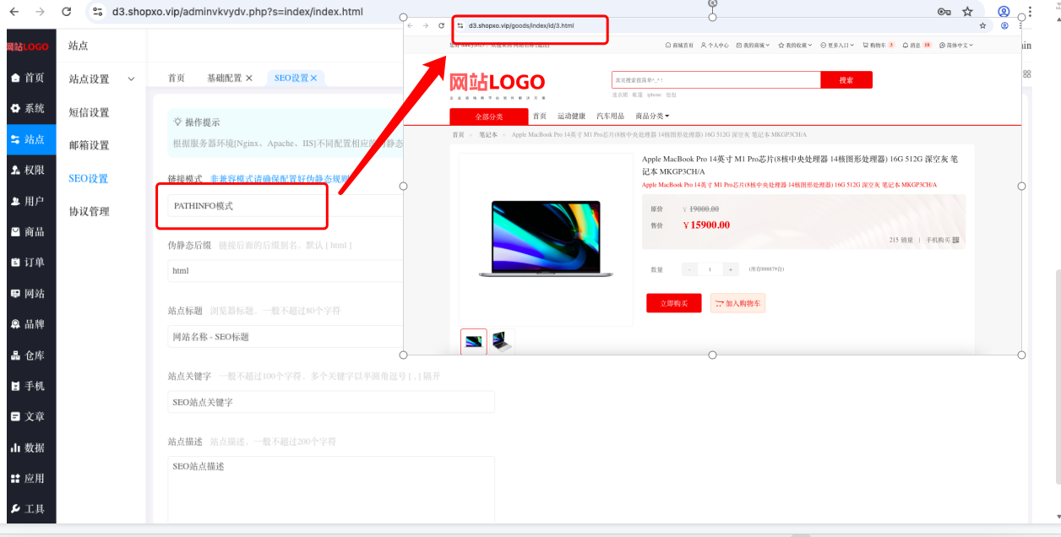Screen dimensions: 1061x537
Task: Collapse the 站点设置 submenu
Action: coord(131,79)
